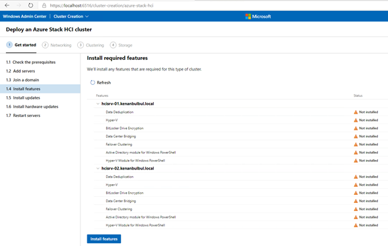388x246 pixels.
Task: Click the step 4 circle number icon
Action: pyautogui.click(x=113, y=45)
